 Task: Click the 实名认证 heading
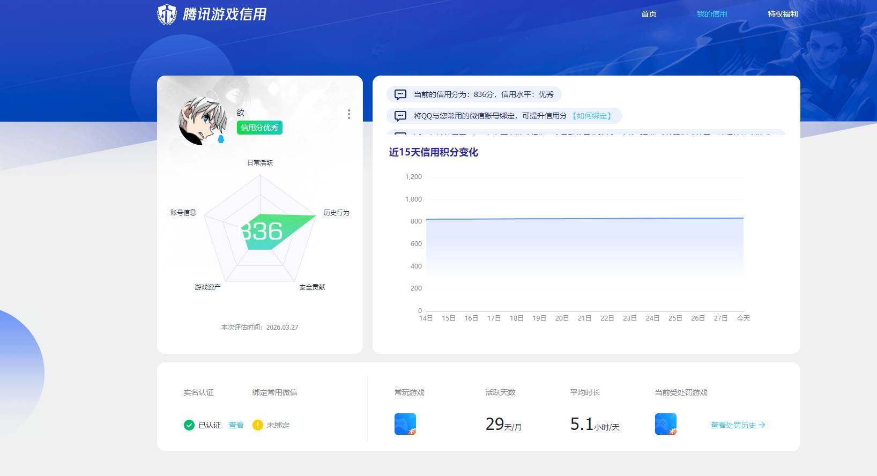(x=198, y=393)
